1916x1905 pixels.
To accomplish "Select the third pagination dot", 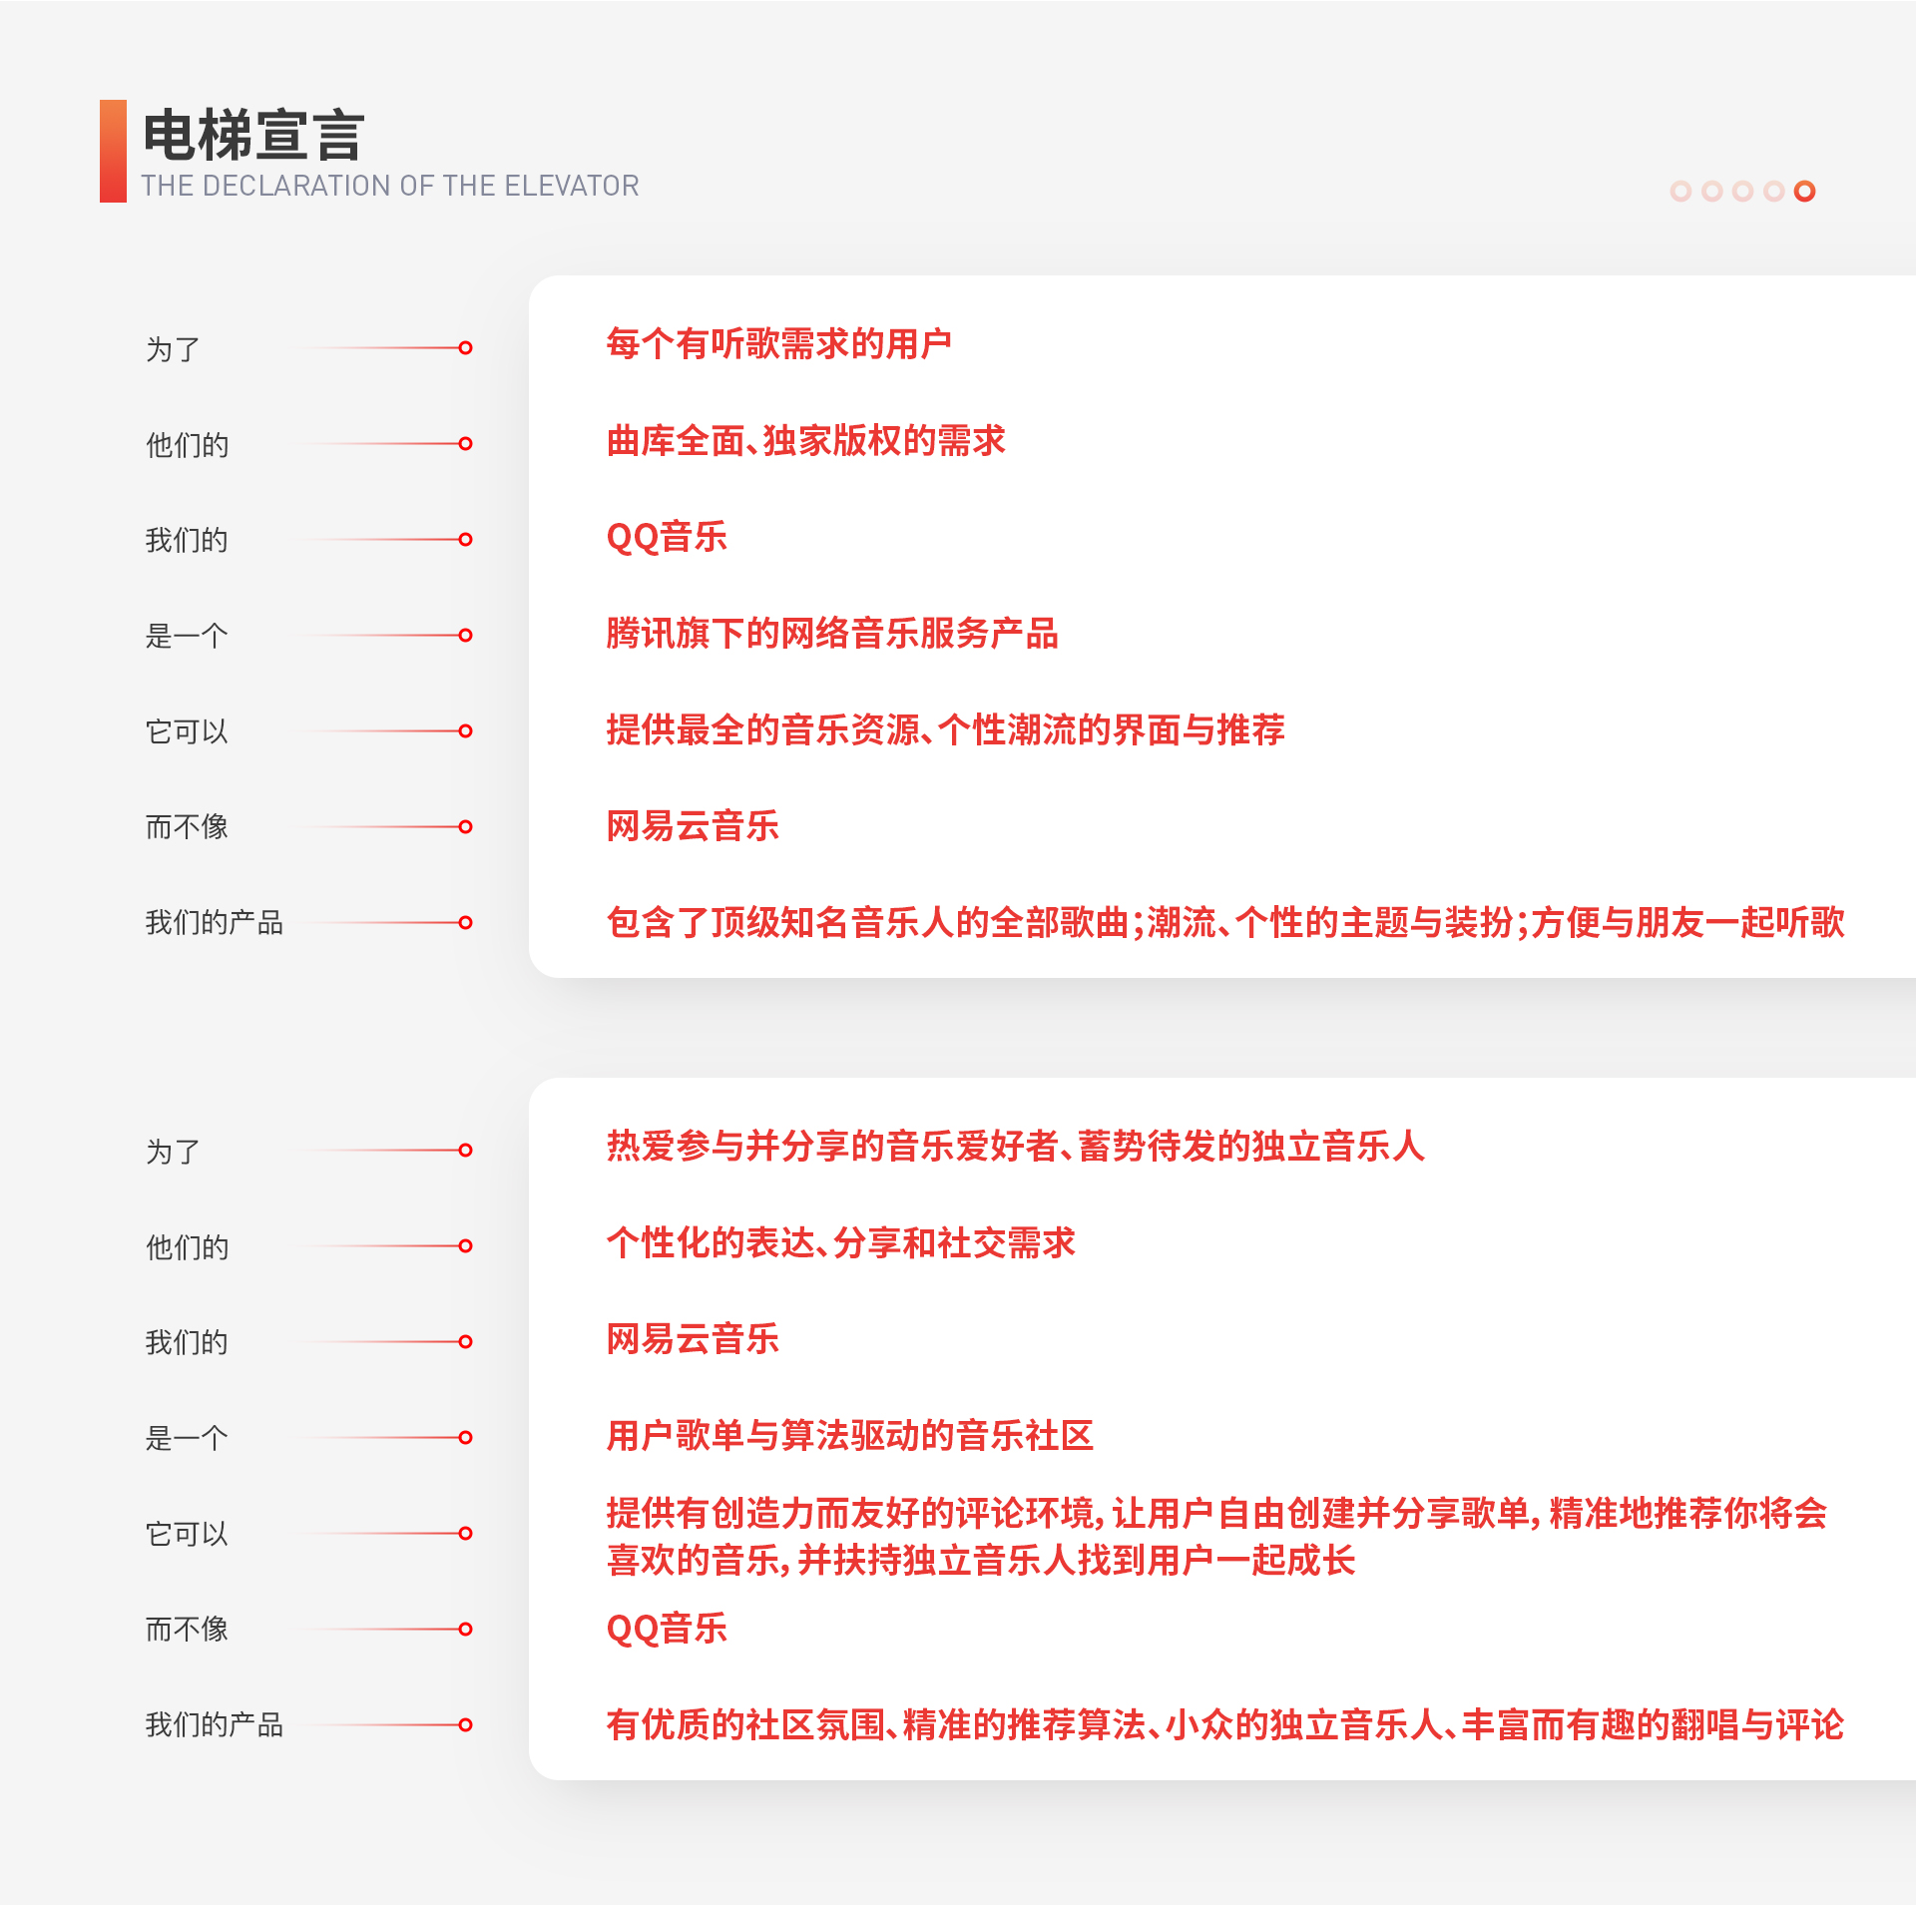I will 1742,191.
